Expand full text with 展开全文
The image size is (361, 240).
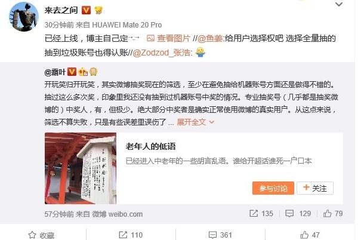tap(195, 122)
